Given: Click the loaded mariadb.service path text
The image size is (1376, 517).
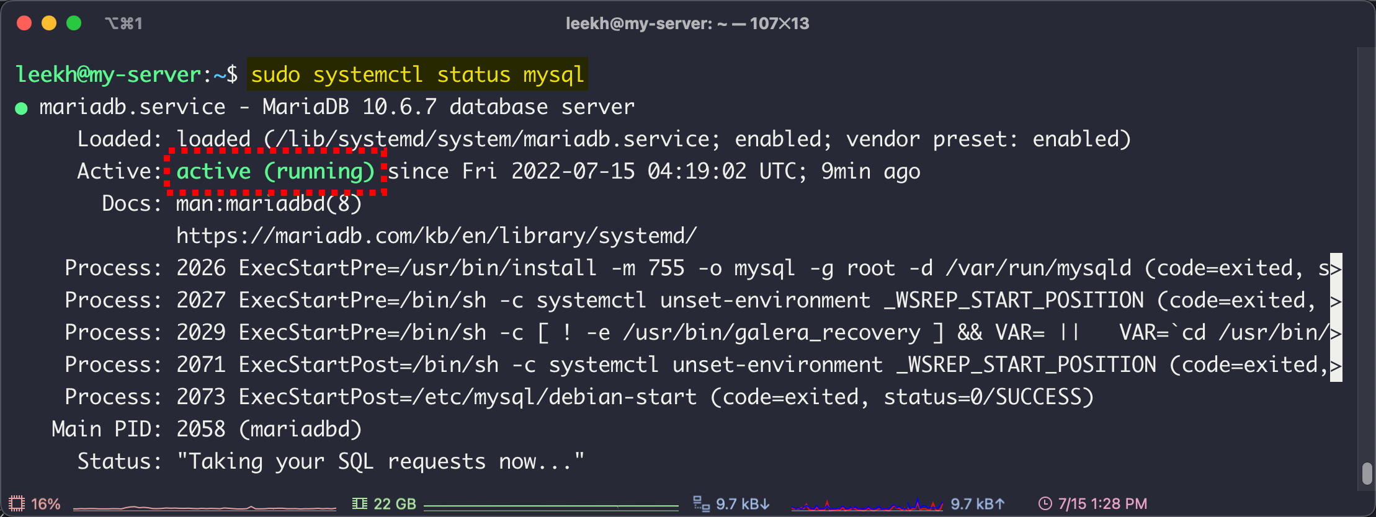Looking at the screenshot, I should pyautogui.click(x=653, y=139).
